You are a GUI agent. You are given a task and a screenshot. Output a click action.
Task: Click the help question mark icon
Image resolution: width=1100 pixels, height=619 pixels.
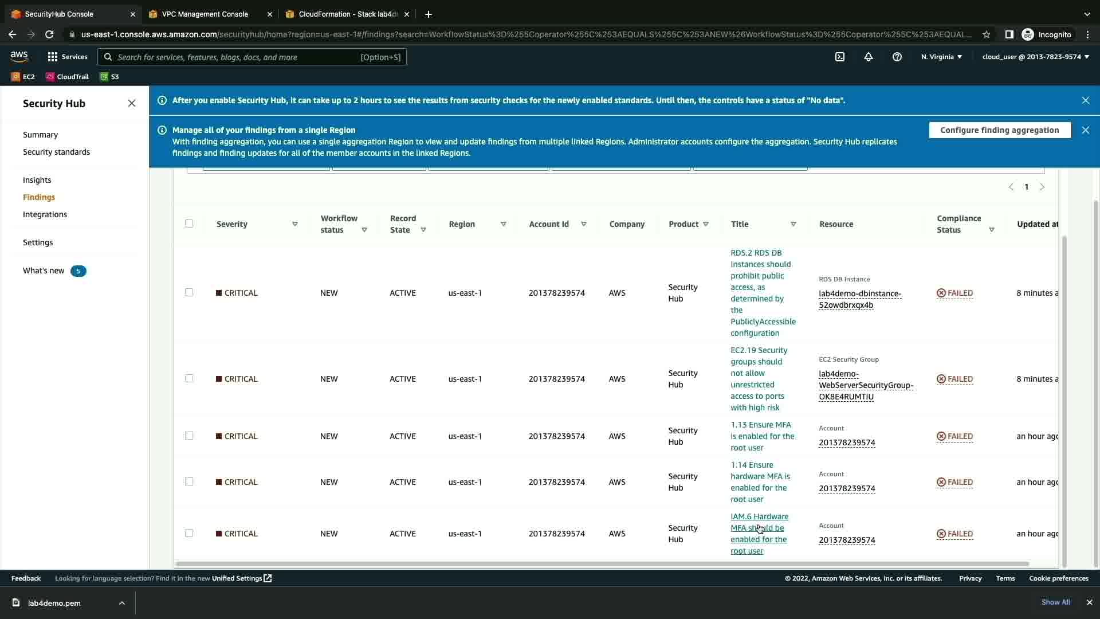pyautogui.click(x=897, y=57)
